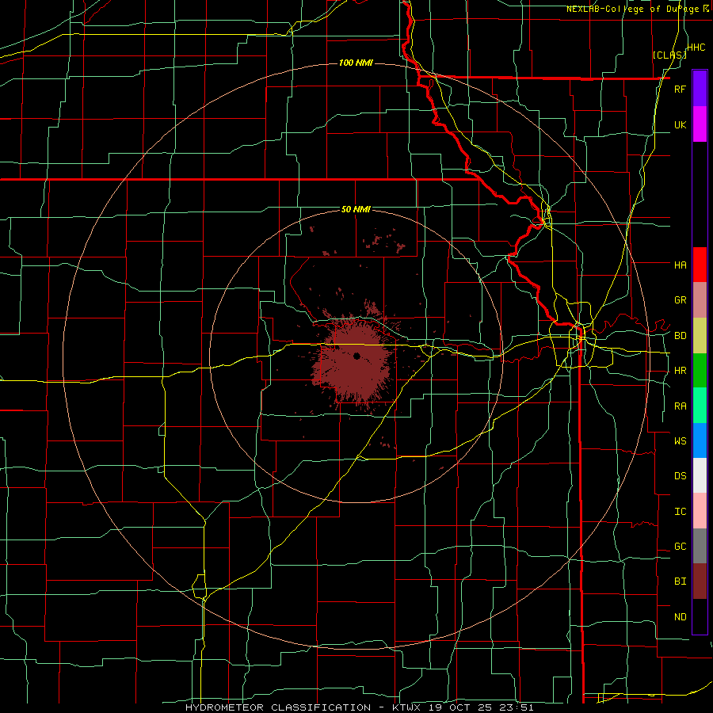Click the GR legend label
This screenshot has width=713, height=713.
[680, 300]
